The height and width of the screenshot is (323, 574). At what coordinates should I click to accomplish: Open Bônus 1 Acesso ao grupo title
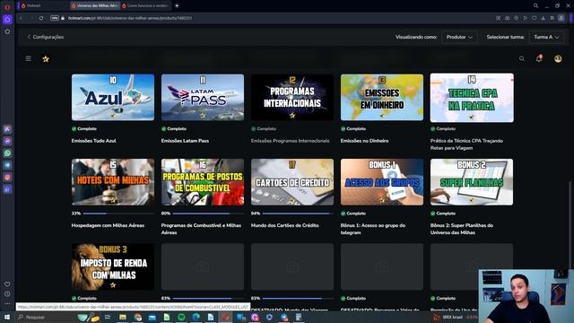click(373, 229)
